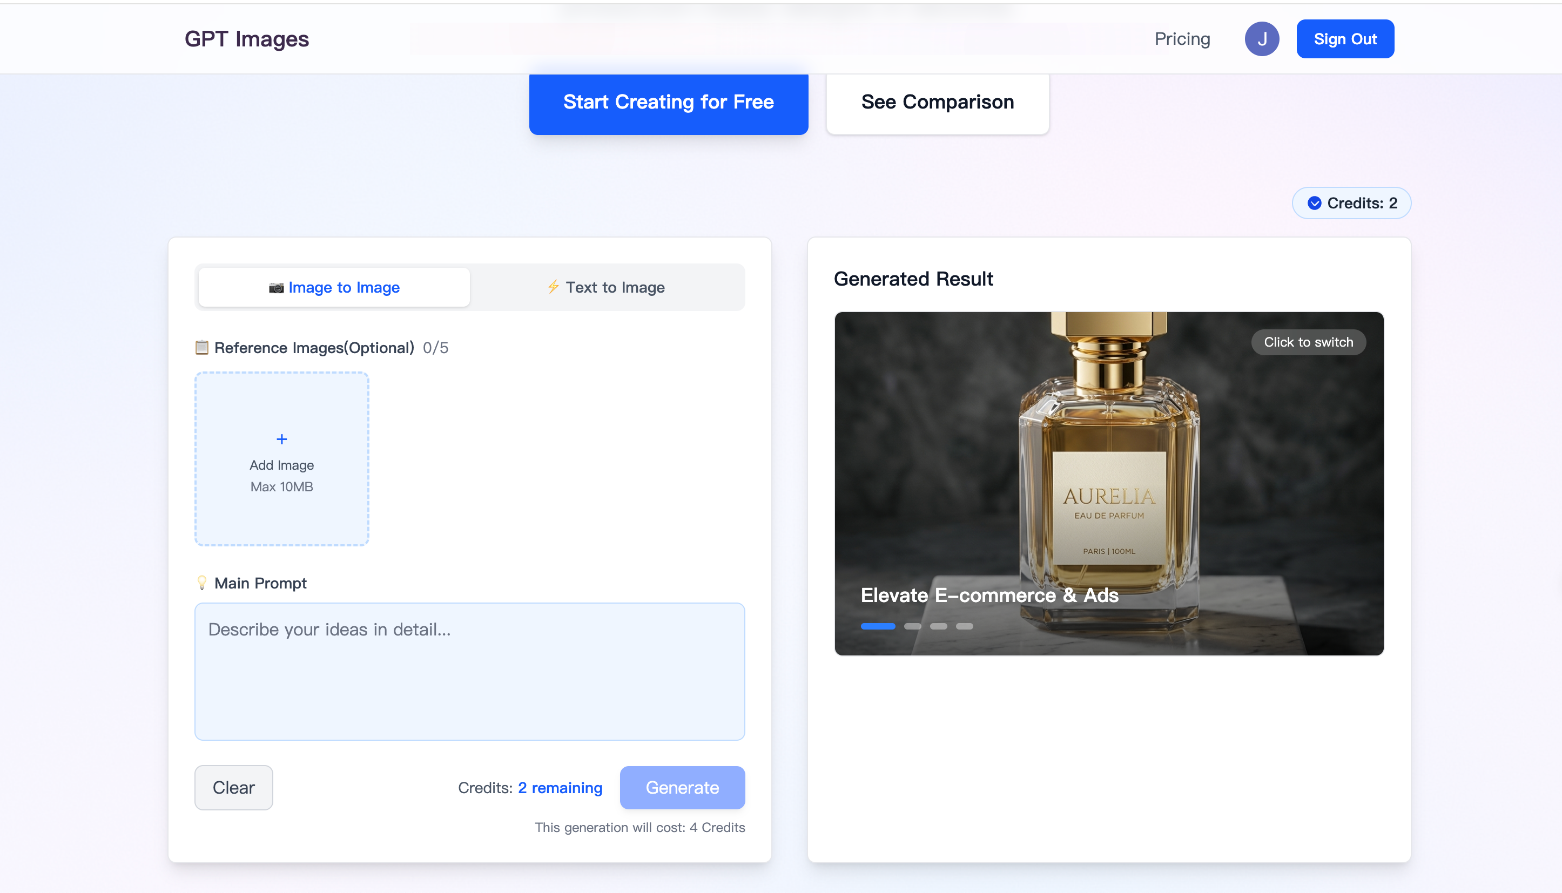Click the clipboard icon beside Reference Images
Viewport: 1562px width, 893px height.
point(202,348)
